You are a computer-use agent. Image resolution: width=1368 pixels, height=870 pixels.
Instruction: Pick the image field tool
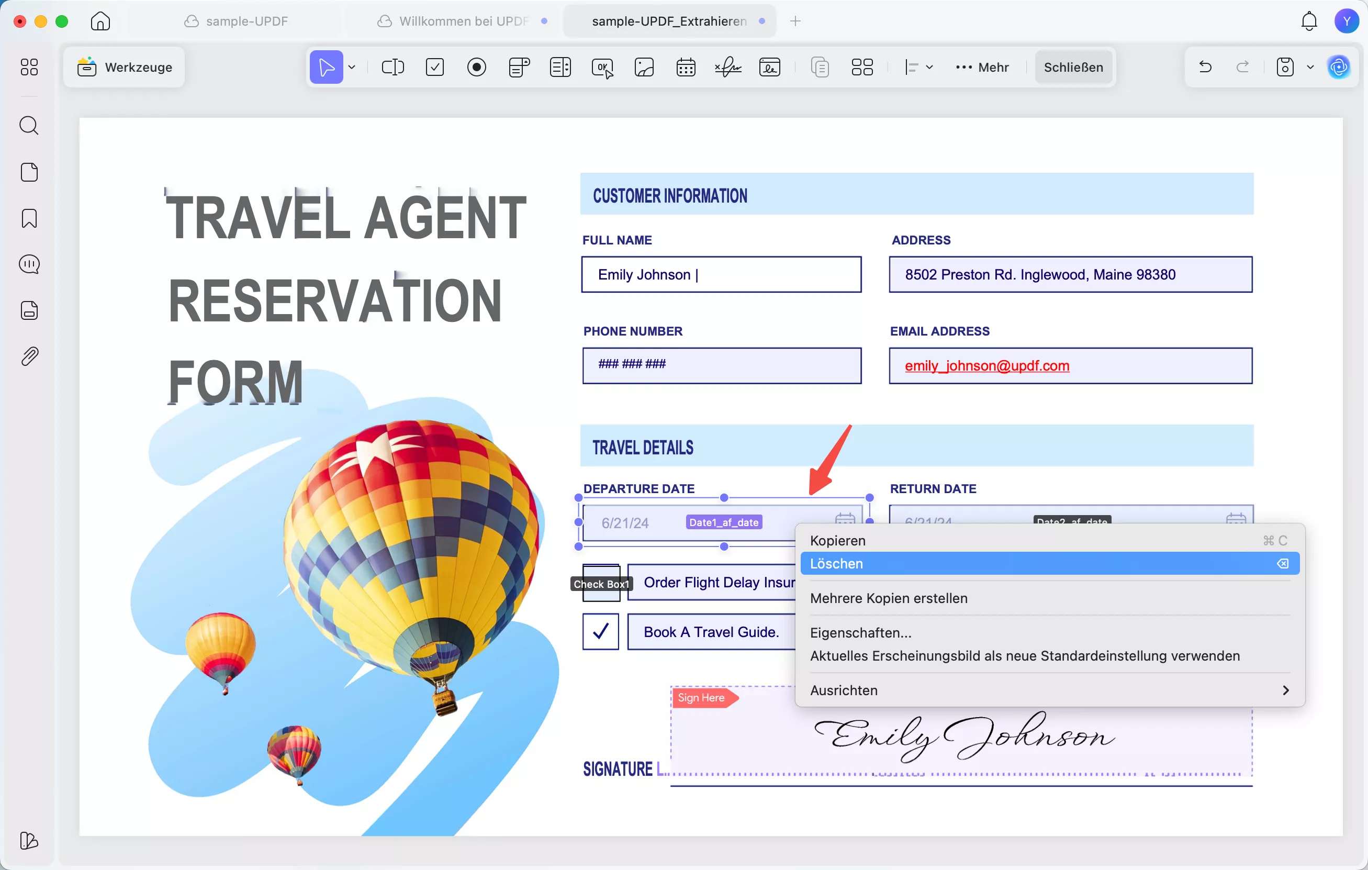(x=644, y=67)
